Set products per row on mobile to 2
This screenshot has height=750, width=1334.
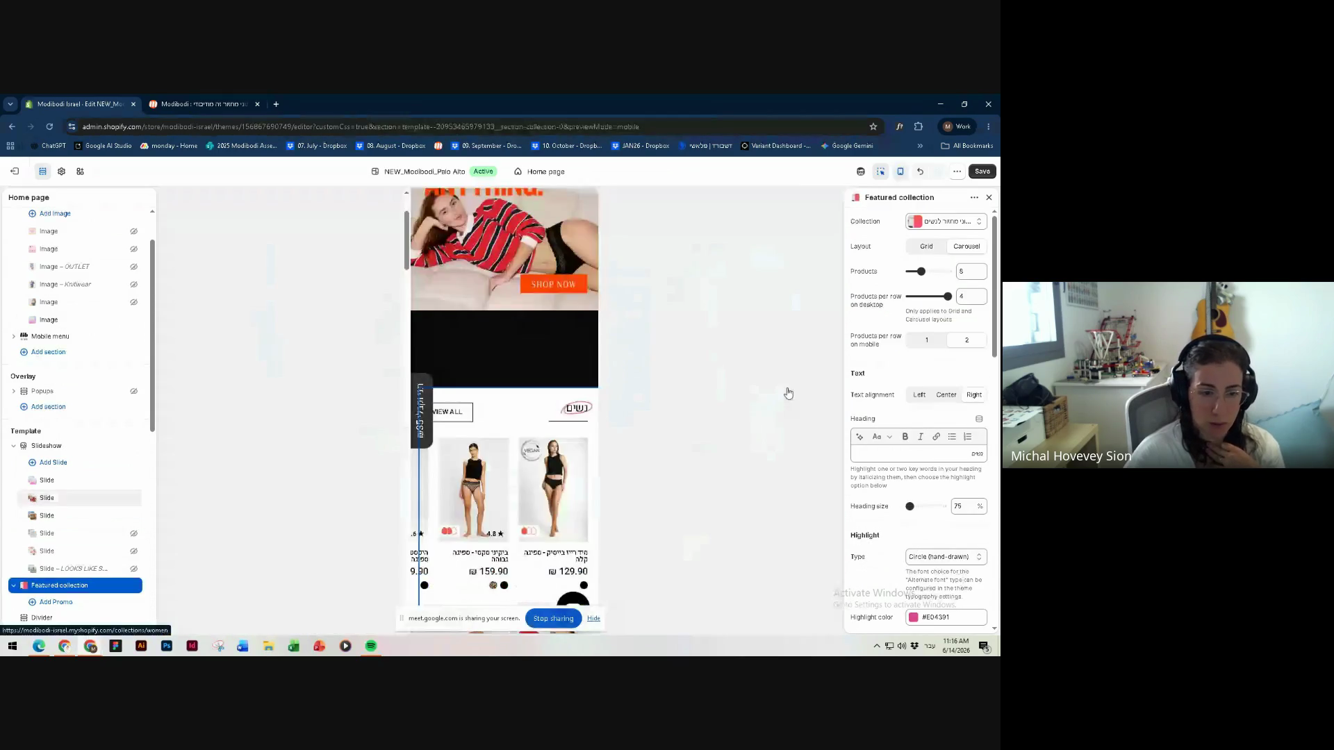point(966,340)
